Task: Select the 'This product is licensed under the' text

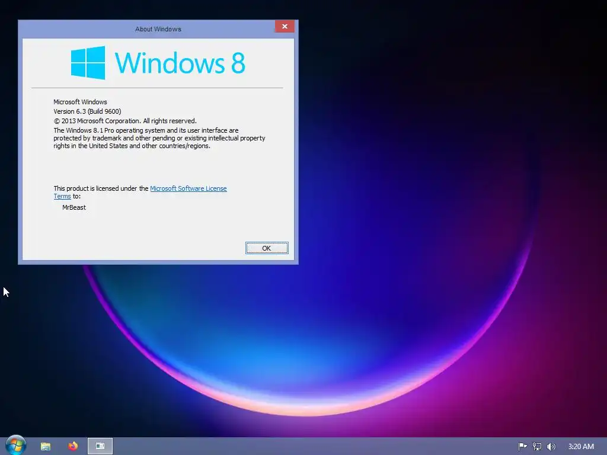Action: click(101, 188)
